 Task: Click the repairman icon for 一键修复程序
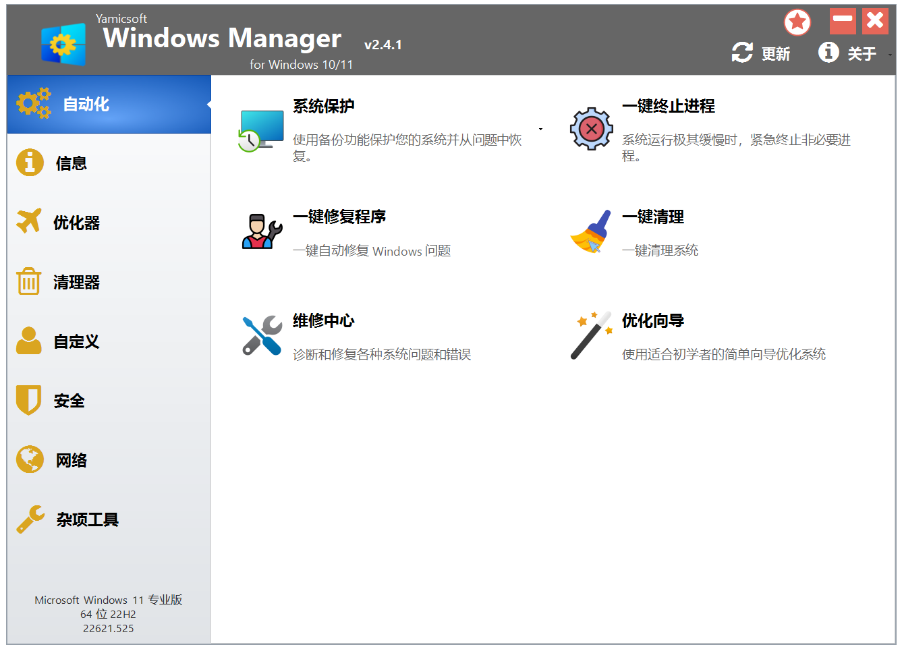[x=262, y=231]
